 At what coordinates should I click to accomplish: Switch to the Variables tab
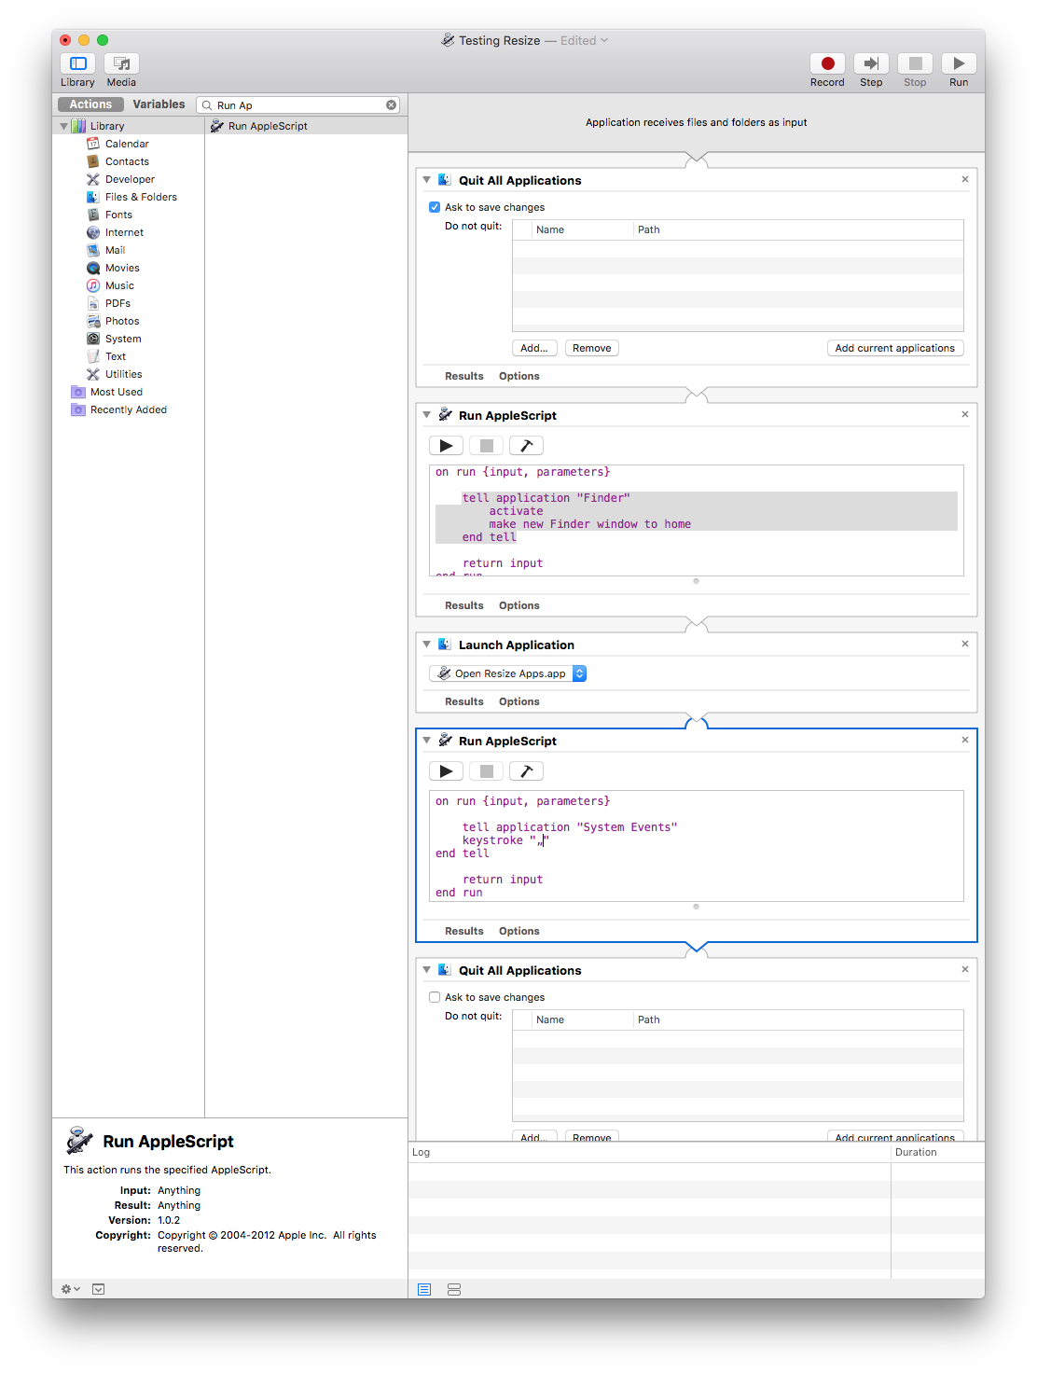(x=159, y=104)
